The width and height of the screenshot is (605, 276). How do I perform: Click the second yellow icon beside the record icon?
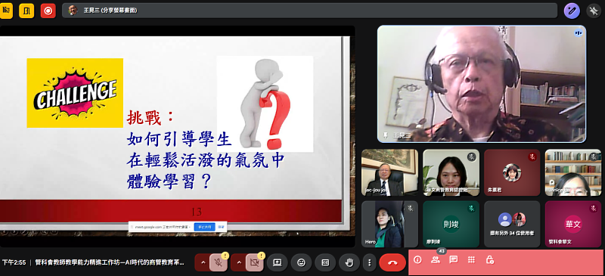(x=26, y=11)
